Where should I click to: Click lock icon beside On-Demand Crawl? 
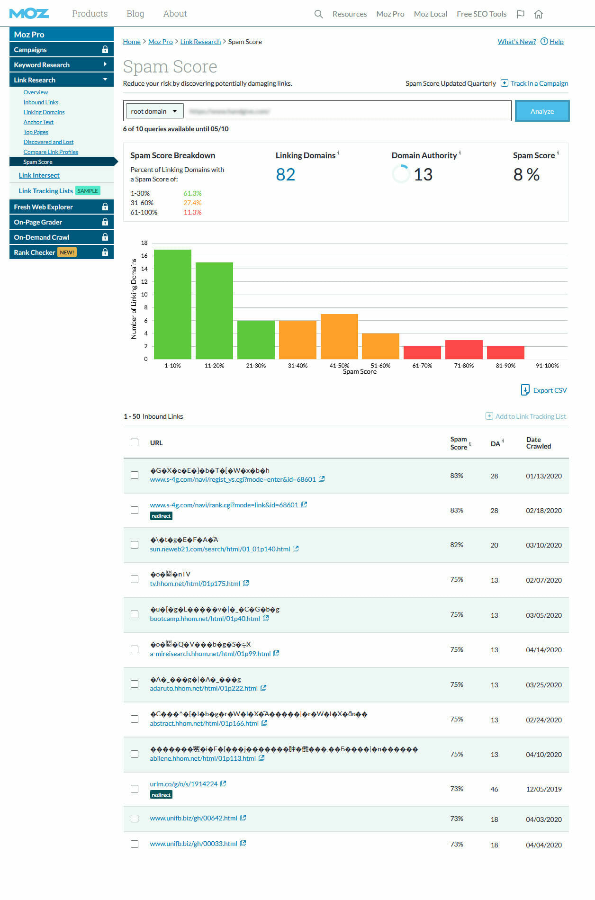click(105, 237)
